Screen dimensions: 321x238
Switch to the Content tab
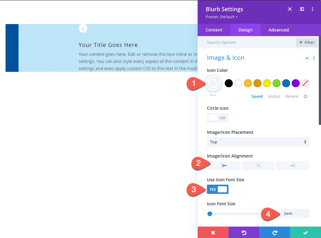214,30
